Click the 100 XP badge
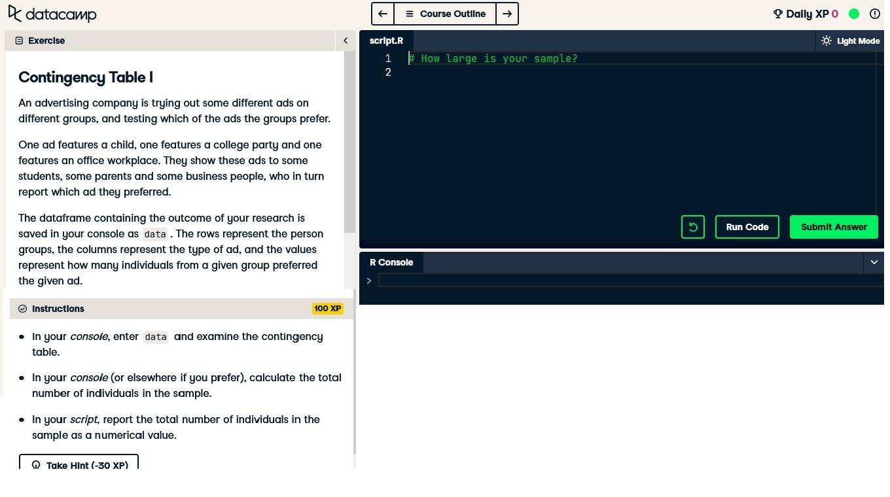 click(x=327, y=308)
